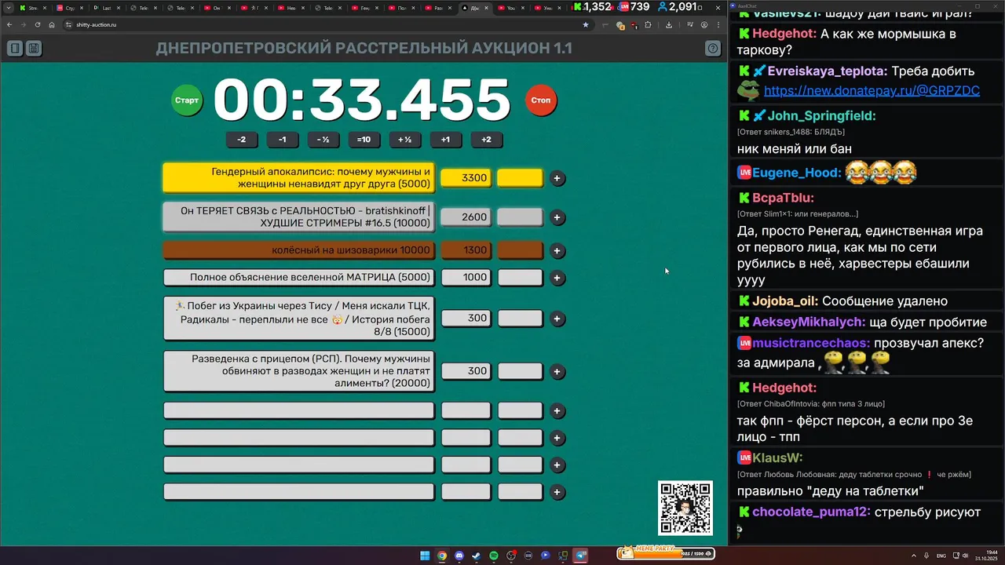Click plus icon for Побег из Украины lot
Image resolution: width=1005 pixels, height=565 pixels.
pyautogui.click(x=557, y=319)
